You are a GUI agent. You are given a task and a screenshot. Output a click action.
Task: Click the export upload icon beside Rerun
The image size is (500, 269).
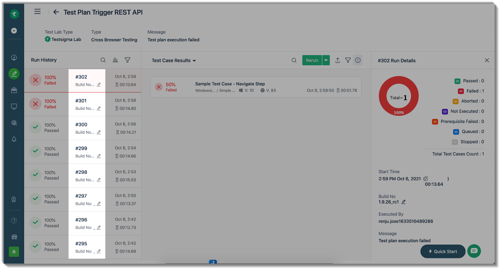337,60
